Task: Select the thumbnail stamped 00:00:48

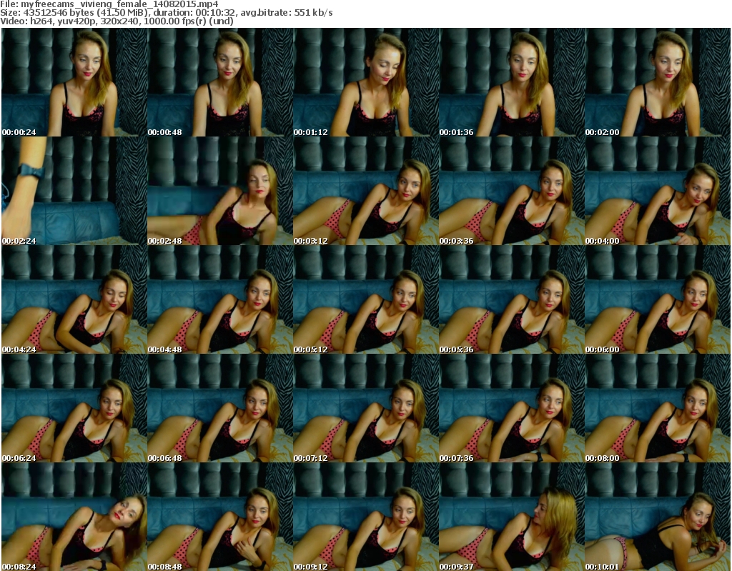Action: [220, 82]
